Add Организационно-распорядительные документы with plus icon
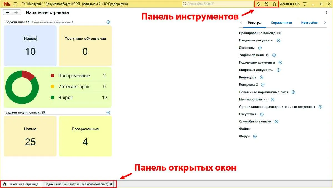333x188 pixels. point(320,107)
